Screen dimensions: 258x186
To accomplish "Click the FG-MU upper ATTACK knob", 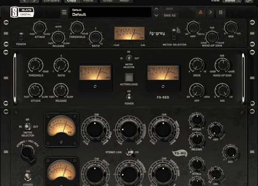I will pyautogui.click(x=197, y=120).
